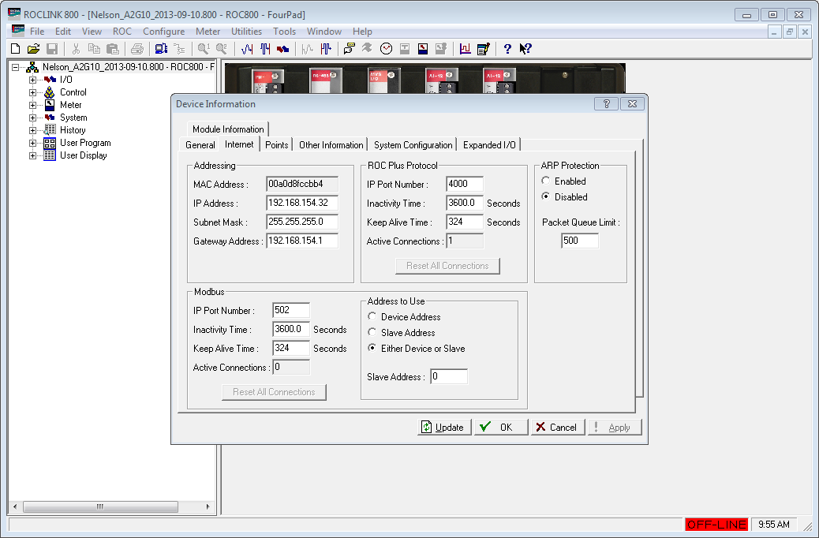Click the Gateway Address input field

302,241
